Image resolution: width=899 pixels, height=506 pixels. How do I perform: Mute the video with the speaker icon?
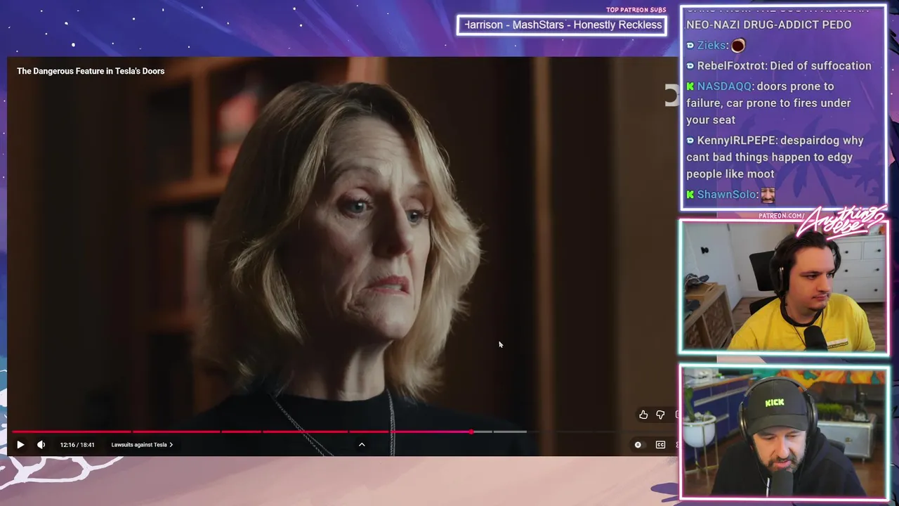pos(41,445)
